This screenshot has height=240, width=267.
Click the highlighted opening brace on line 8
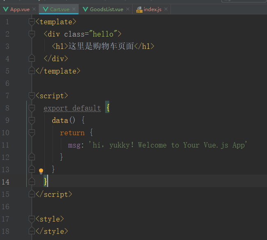(x=107, y=107)
